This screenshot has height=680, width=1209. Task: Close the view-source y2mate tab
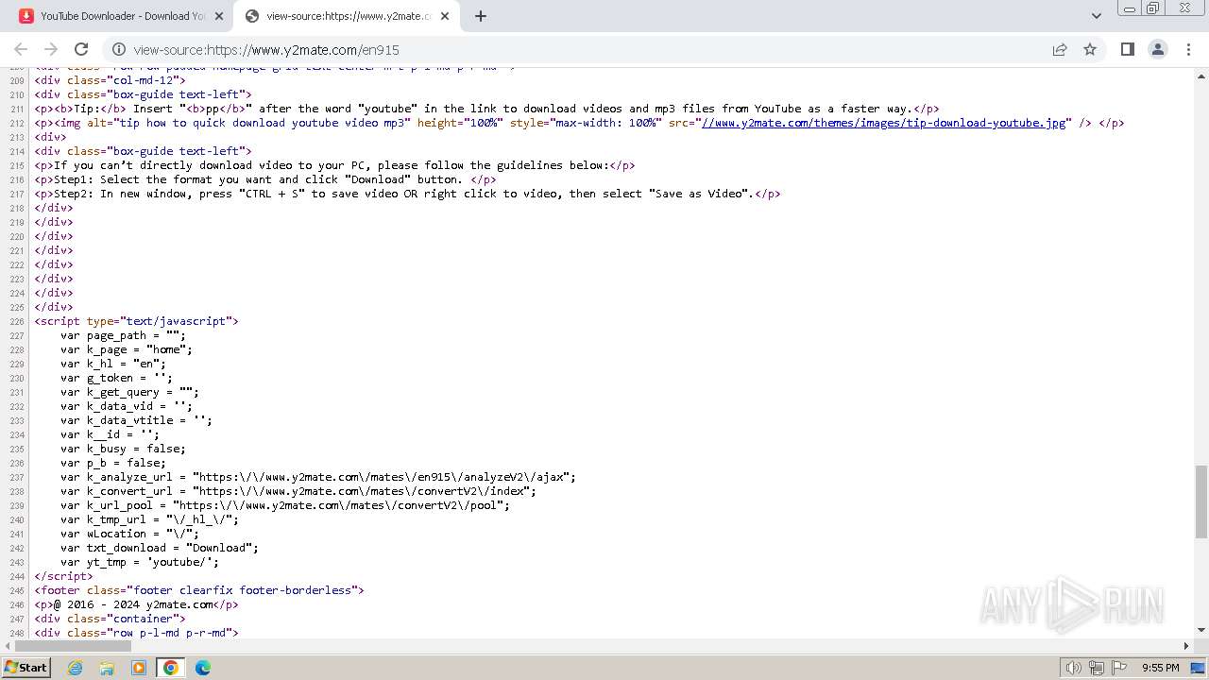coord(446,16)
